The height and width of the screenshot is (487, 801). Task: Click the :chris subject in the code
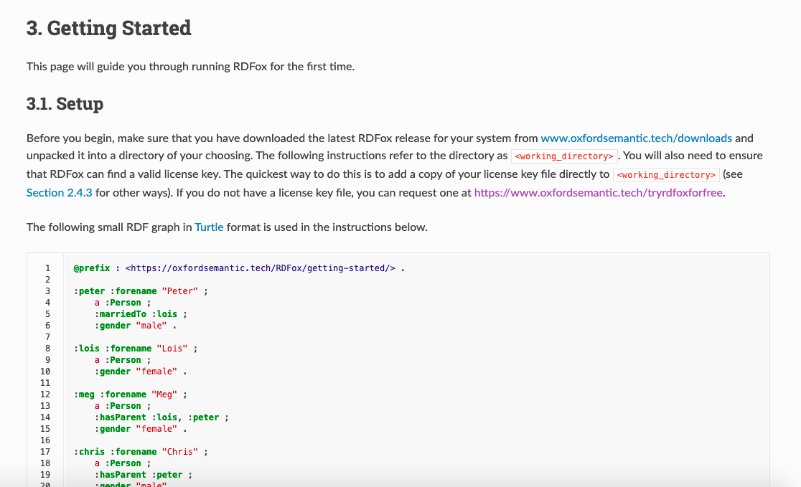click(89, 452)
